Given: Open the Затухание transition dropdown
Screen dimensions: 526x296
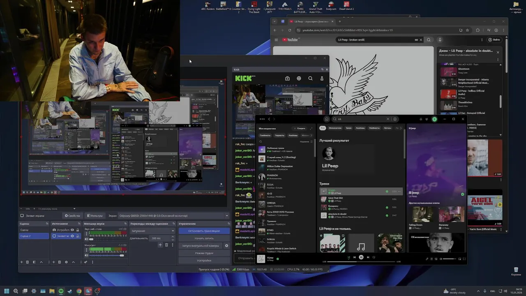Looking at the screenshot, I should click(152, 231).
